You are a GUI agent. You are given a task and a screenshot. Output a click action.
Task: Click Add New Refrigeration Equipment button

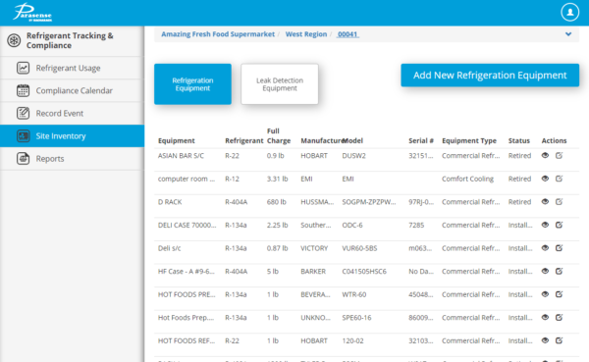[x=490, y=76]
